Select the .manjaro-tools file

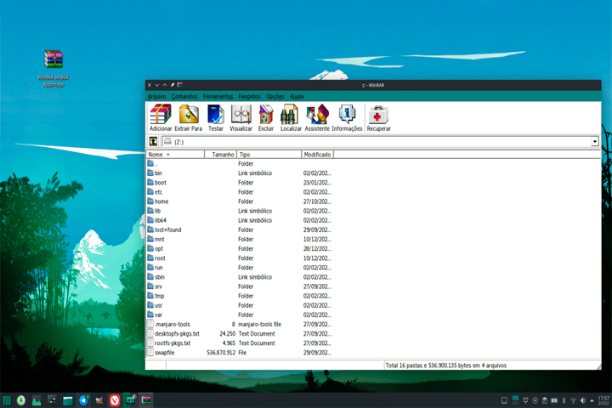pyautogui.click(x=239, y=324)
